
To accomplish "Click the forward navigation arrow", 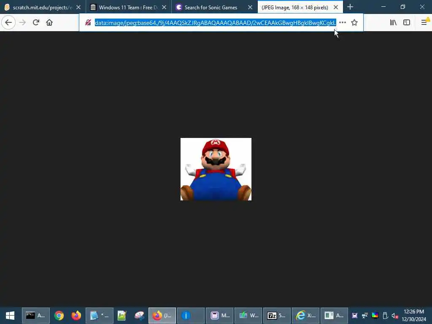I will point(23,22).
